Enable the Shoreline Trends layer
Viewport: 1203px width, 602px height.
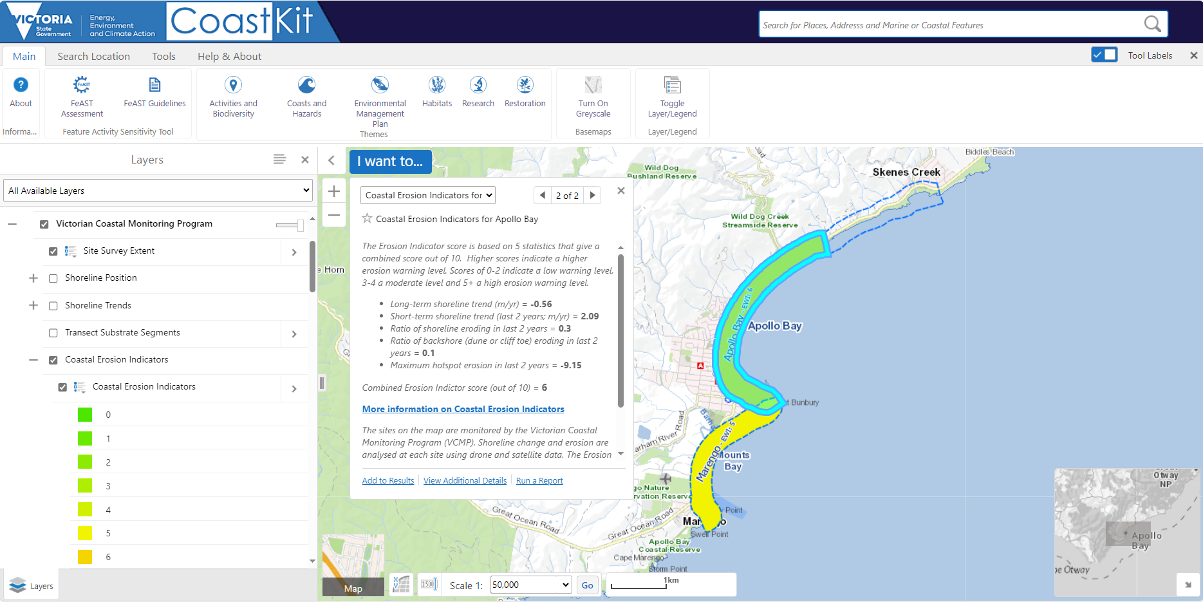tap(53, 306)
